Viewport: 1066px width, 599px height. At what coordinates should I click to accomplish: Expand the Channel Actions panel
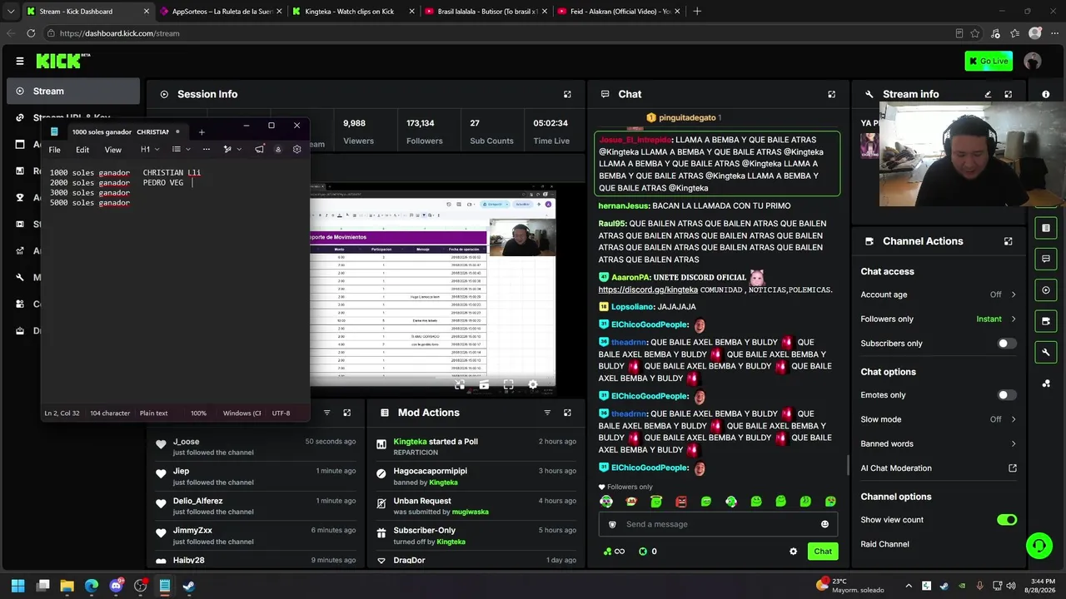click(x=1008, y=241)
